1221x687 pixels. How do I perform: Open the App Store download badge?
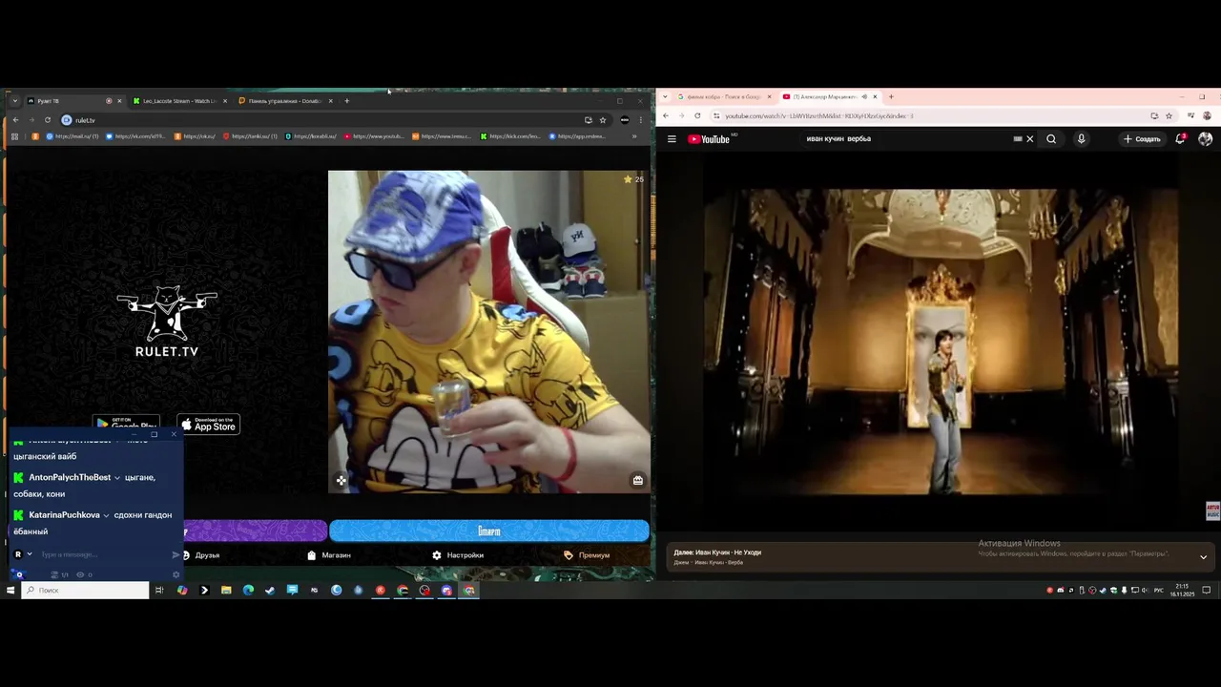click(208, 425)
